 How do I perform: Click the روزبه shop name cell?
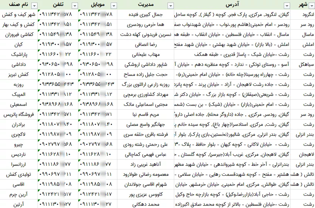(19, 84)
